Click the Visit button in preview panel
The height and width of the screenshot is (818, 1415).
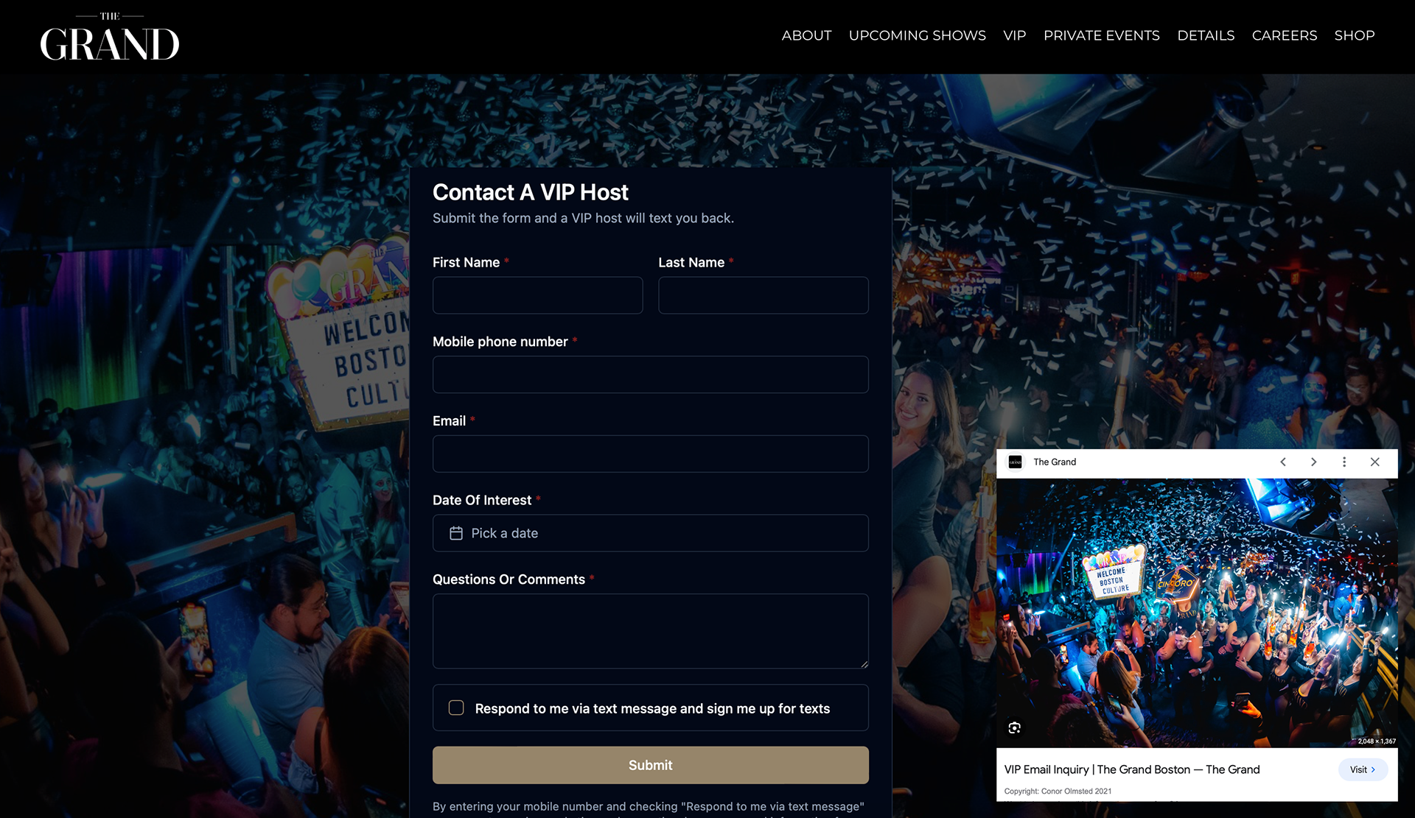pos(1363,769)
